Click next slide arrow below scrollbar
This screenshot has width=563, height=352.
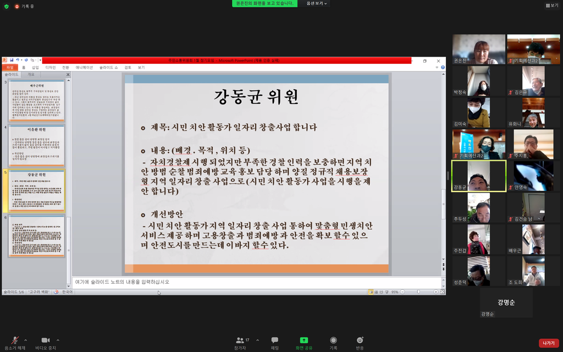click(x=443, y=268)
